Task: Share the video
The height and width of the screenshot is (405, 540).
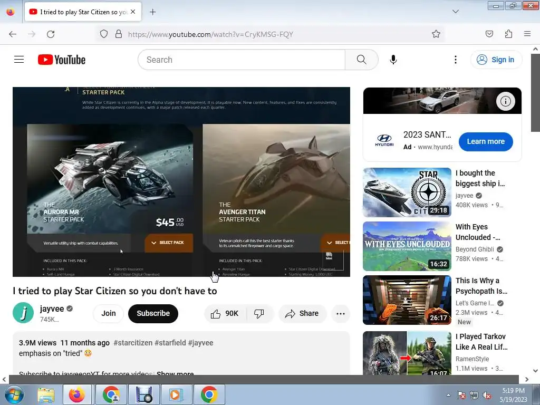Action: click(302, 313)
